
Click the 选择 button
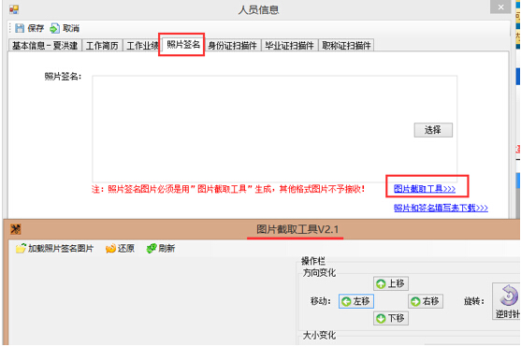[433, 130]
